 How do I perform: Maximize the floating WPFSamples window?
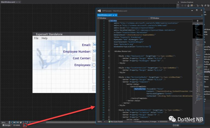click(197, 10)
